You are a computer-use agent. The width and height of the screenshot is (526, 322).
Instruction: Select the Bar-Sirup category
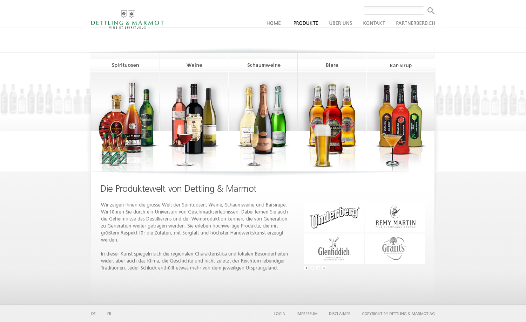(x=400, y=66)
